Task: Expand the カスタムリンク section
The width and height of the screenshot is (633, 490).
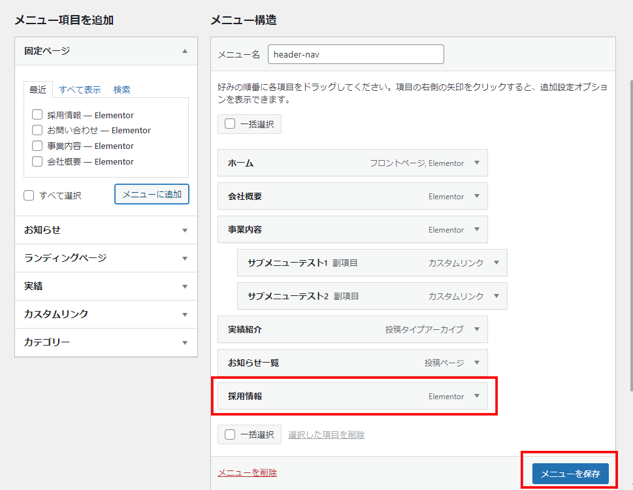Action: pos(185,315)
